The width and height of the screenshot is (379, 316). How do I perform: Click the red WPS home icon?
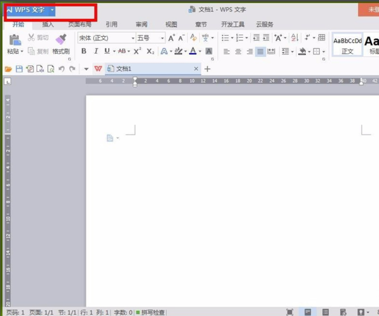98,69
